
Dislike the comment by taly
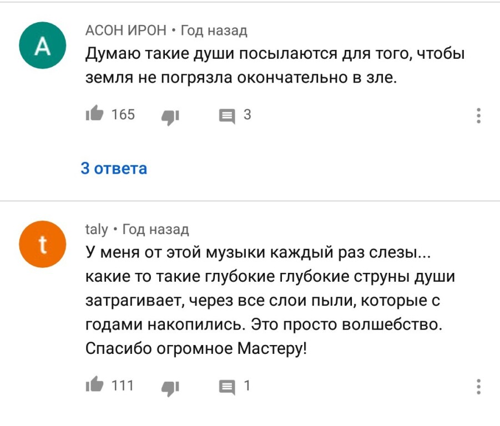click(x=169, y=387)
